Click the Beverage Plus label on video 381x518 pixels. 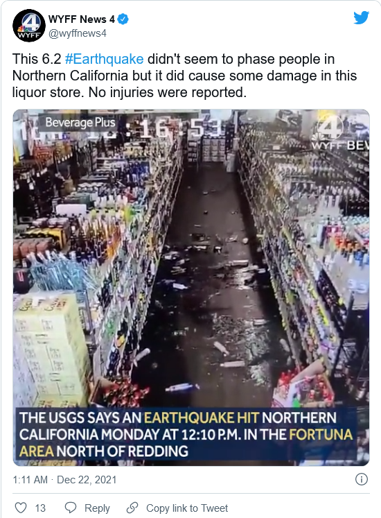click(x=80, y=123)
